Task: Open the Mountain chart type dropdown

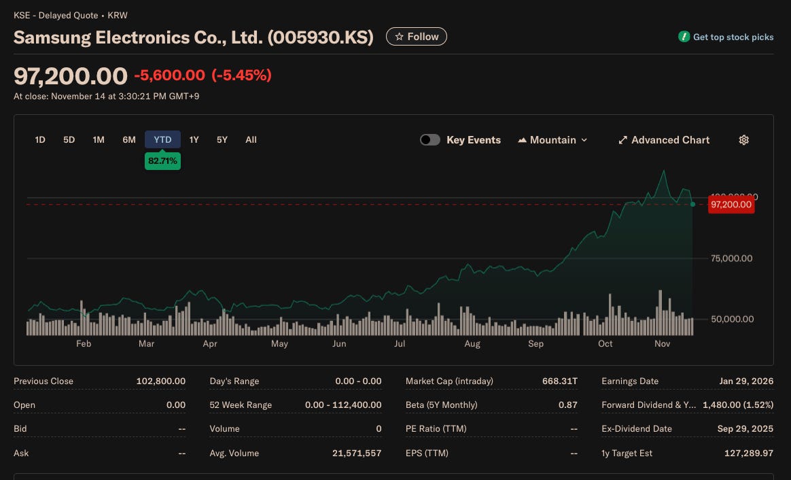Action: pyautogui.click(x=552, y=140)
